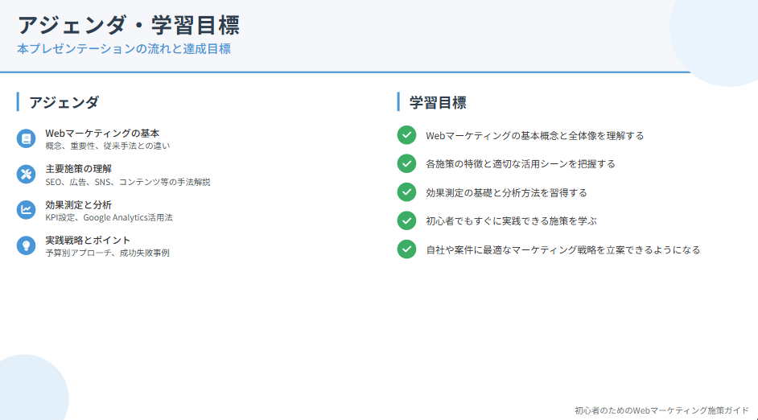Click the tools icon beside 主要施策の理解
The width and height of the screenshot is (758, 420).
(27, 174)
